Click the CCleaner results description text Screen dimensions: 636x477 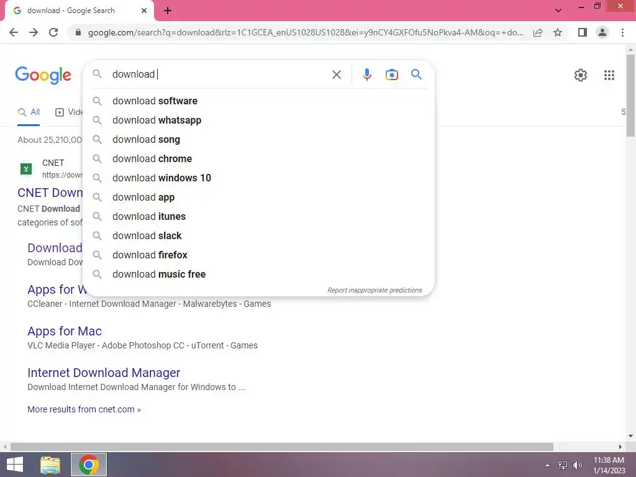tap(149, 304)
